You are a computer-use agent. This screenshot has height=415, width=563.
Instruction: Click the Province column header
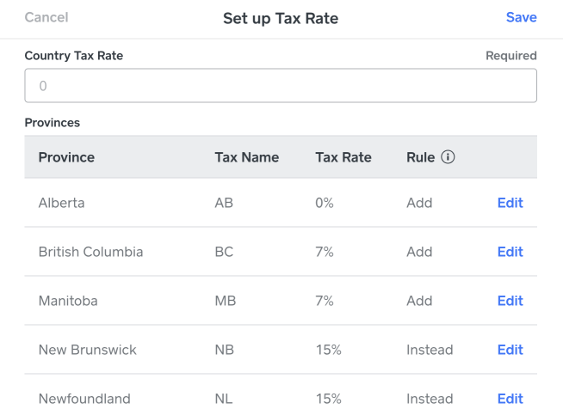[66, 158]
